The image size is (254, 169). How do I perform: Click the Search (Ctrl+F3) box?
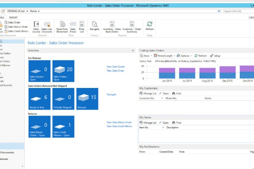(238, 11)
